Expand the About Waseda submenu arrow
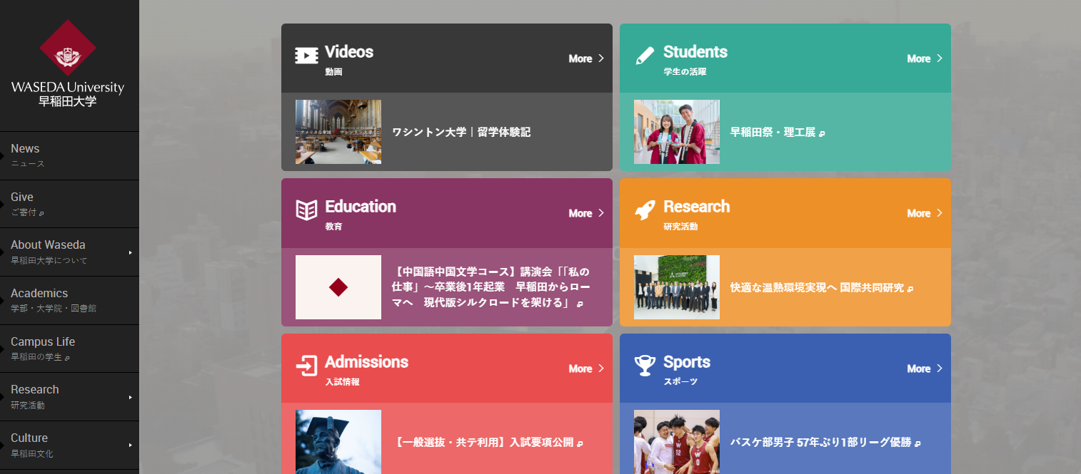This screenshot has height=474, width=1081. pos(130,252)
